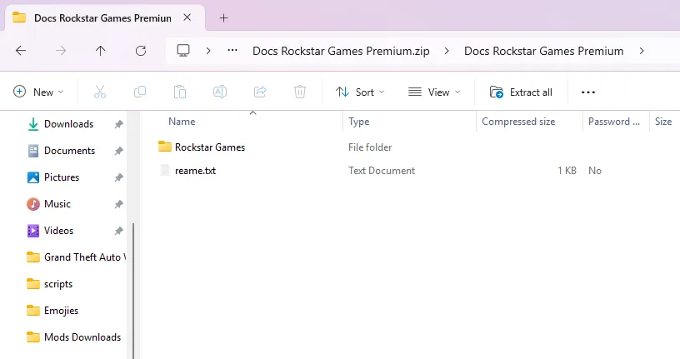
Task: Unpin Music using its pin icon
Action: 118,204
